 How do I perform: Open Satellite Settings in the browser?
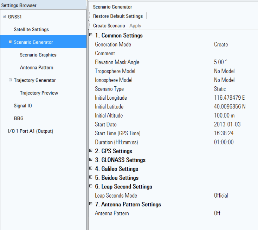pyautogui.click(x=31, y=30)
